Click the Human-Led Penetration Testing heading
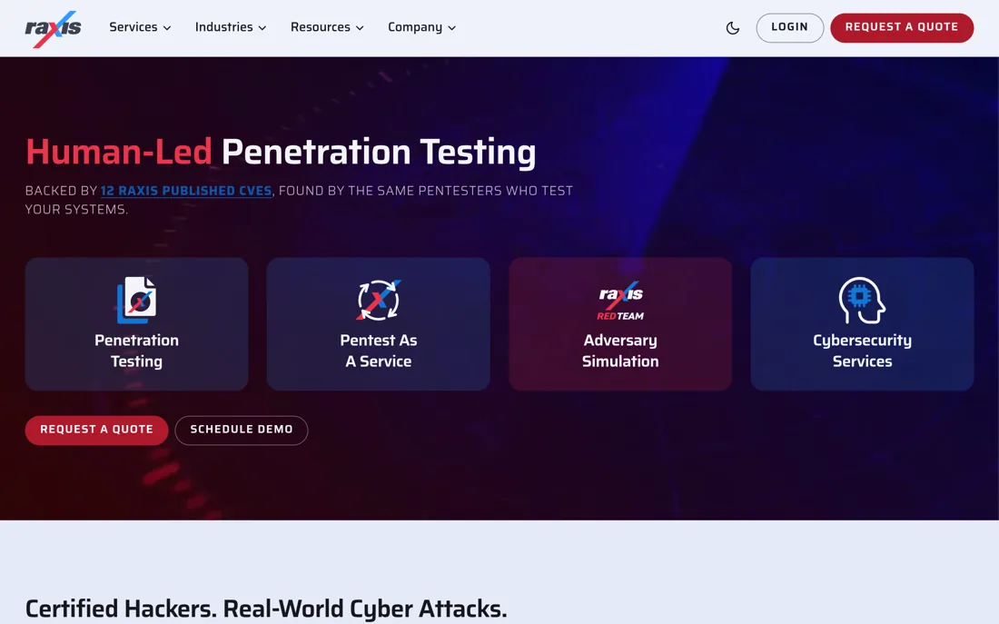The image size is (999, 624). click(281, 153)
